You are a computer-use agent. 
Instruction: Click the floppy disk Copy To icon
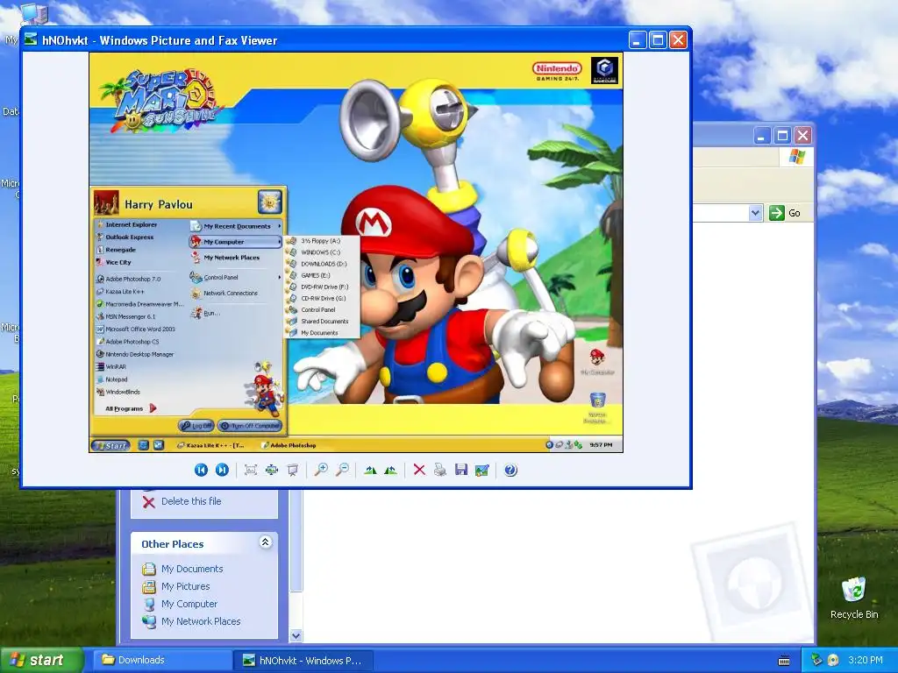[x=461, y=470]
